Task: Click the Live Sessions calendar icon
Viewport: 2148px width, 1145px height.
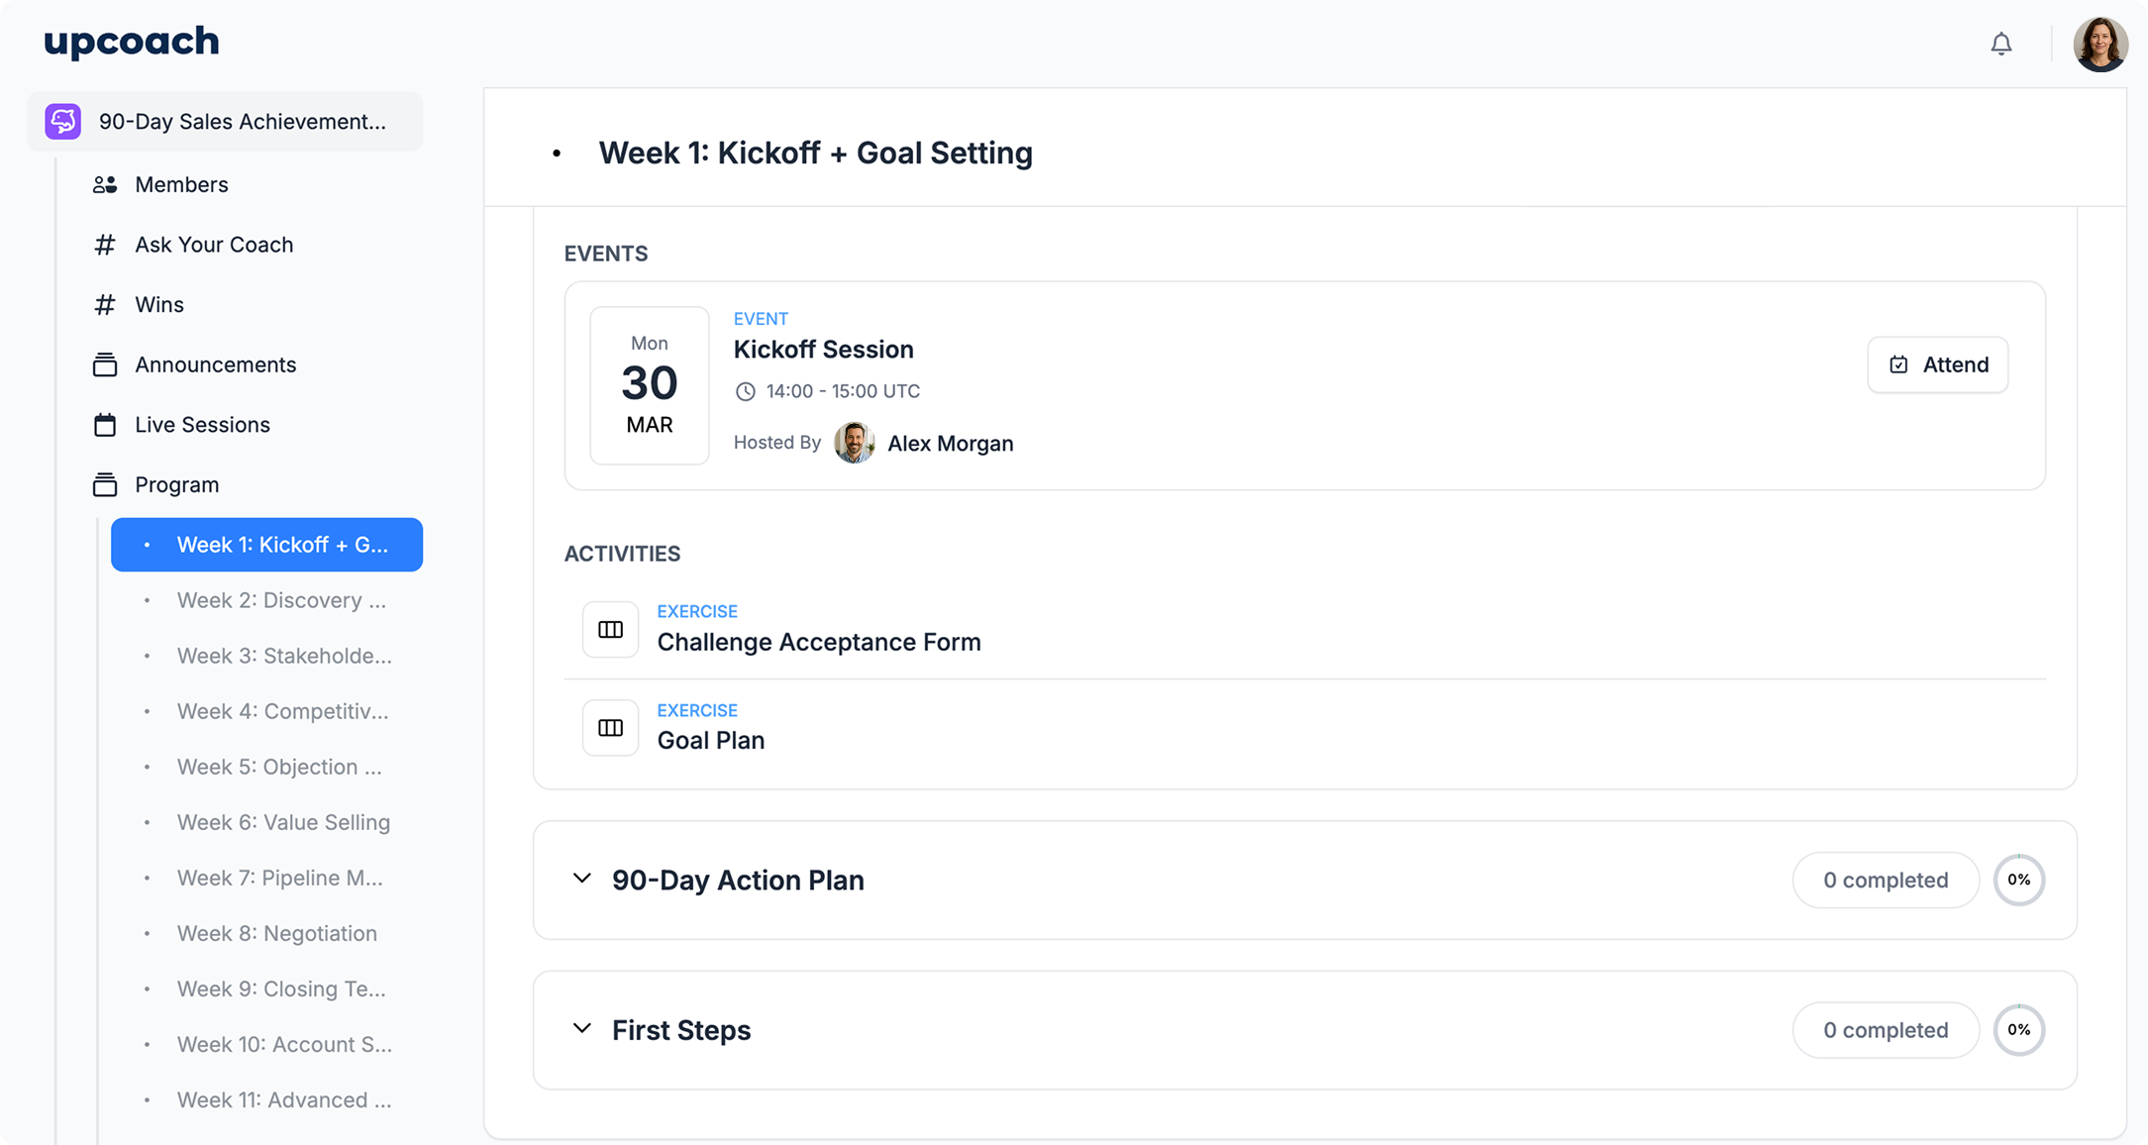Action: (x=105, y=425)
